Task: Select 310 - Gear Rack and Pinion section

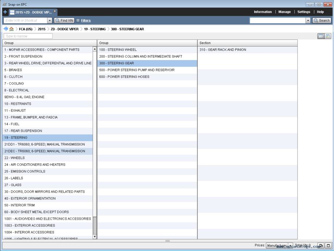Action: pyautogui.click(x=223, y=50)
